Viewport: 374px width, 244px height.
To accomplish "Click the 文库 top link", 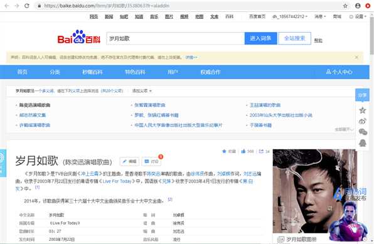I will 214,16.
